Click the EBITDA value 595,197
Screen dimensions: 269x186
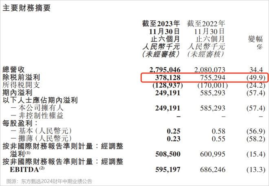coord(168,169)
